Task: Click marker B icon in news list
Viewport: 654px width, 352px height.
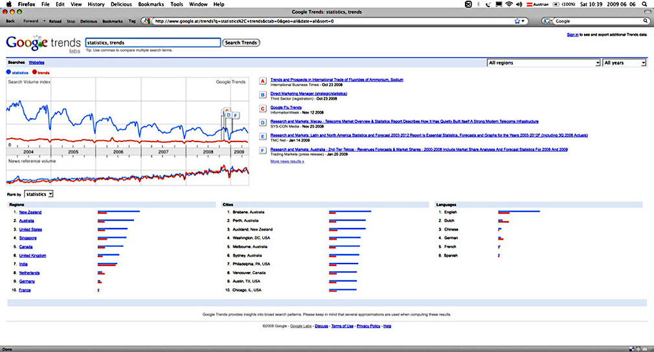Action: [263, 95]
